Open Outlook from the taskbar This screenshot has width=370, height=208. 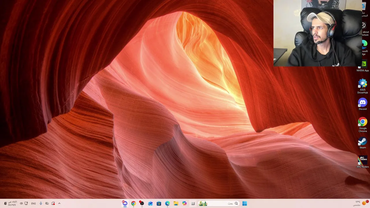click(150, 203)
